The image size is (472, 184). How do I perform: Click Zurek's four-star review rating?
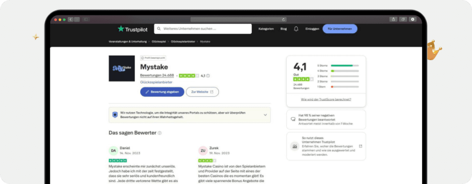coord(207,160)
